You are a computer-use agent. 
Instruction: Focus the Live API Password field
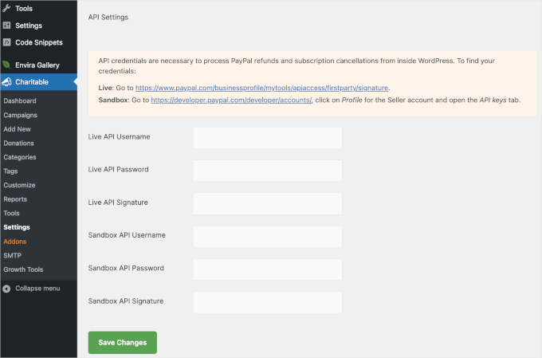click(x=268, y=171)
